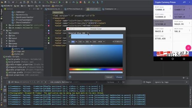The height and width of the screenshot is (108, 192).
Task: Toggle the Regex checkbox in Logcat
Action: 144,82
